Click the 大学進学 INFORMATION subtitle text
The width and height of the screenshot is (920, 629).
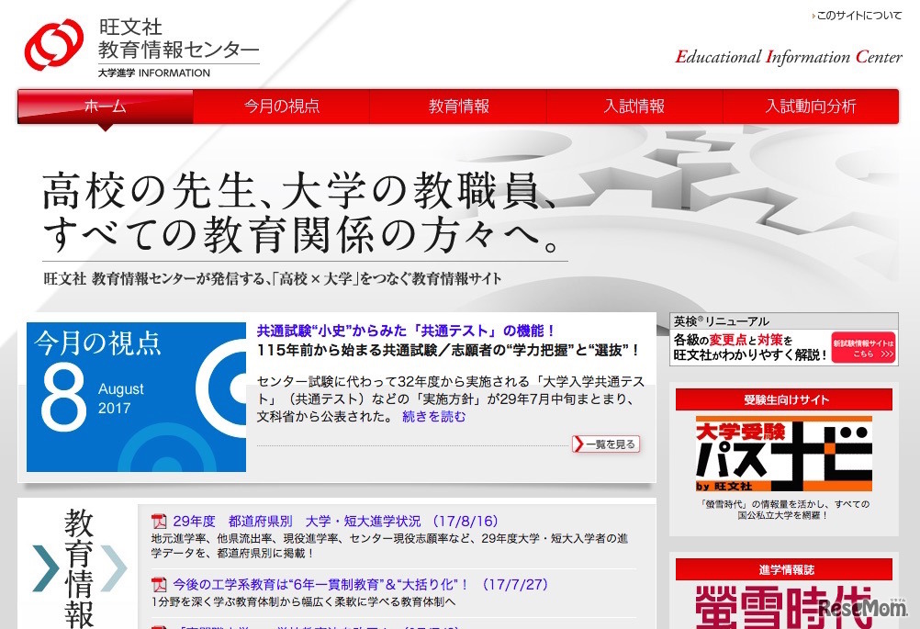click(x=153, y=73)
